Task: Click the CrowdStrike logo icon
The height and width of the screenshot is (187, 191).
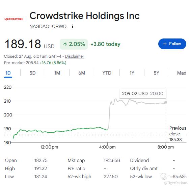Action: 13,19
